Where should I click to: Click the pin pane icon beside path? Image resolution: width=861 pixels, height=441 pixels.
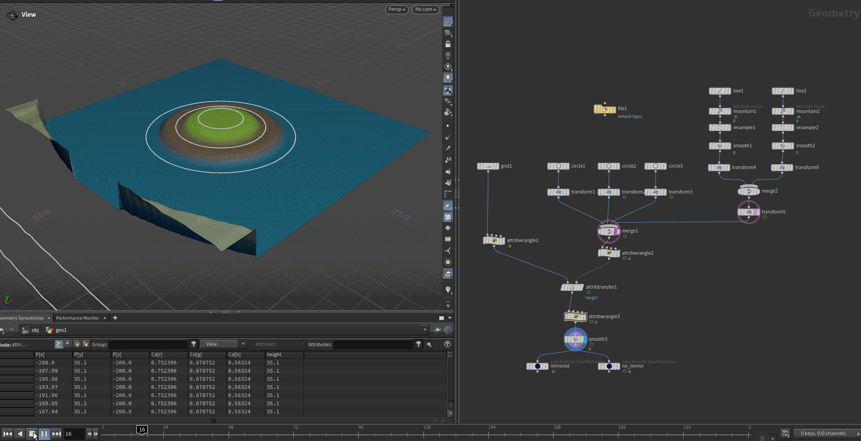click(x=438, y=330)
